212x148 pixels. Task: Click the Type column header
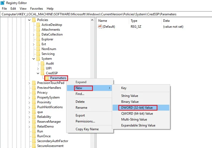[145, 21]
